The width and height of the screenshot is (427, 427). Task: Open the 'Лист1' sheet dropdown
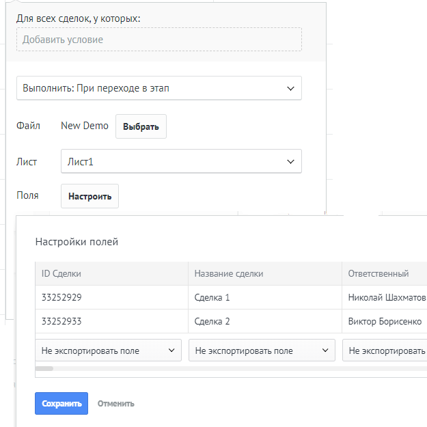[181, 161]
